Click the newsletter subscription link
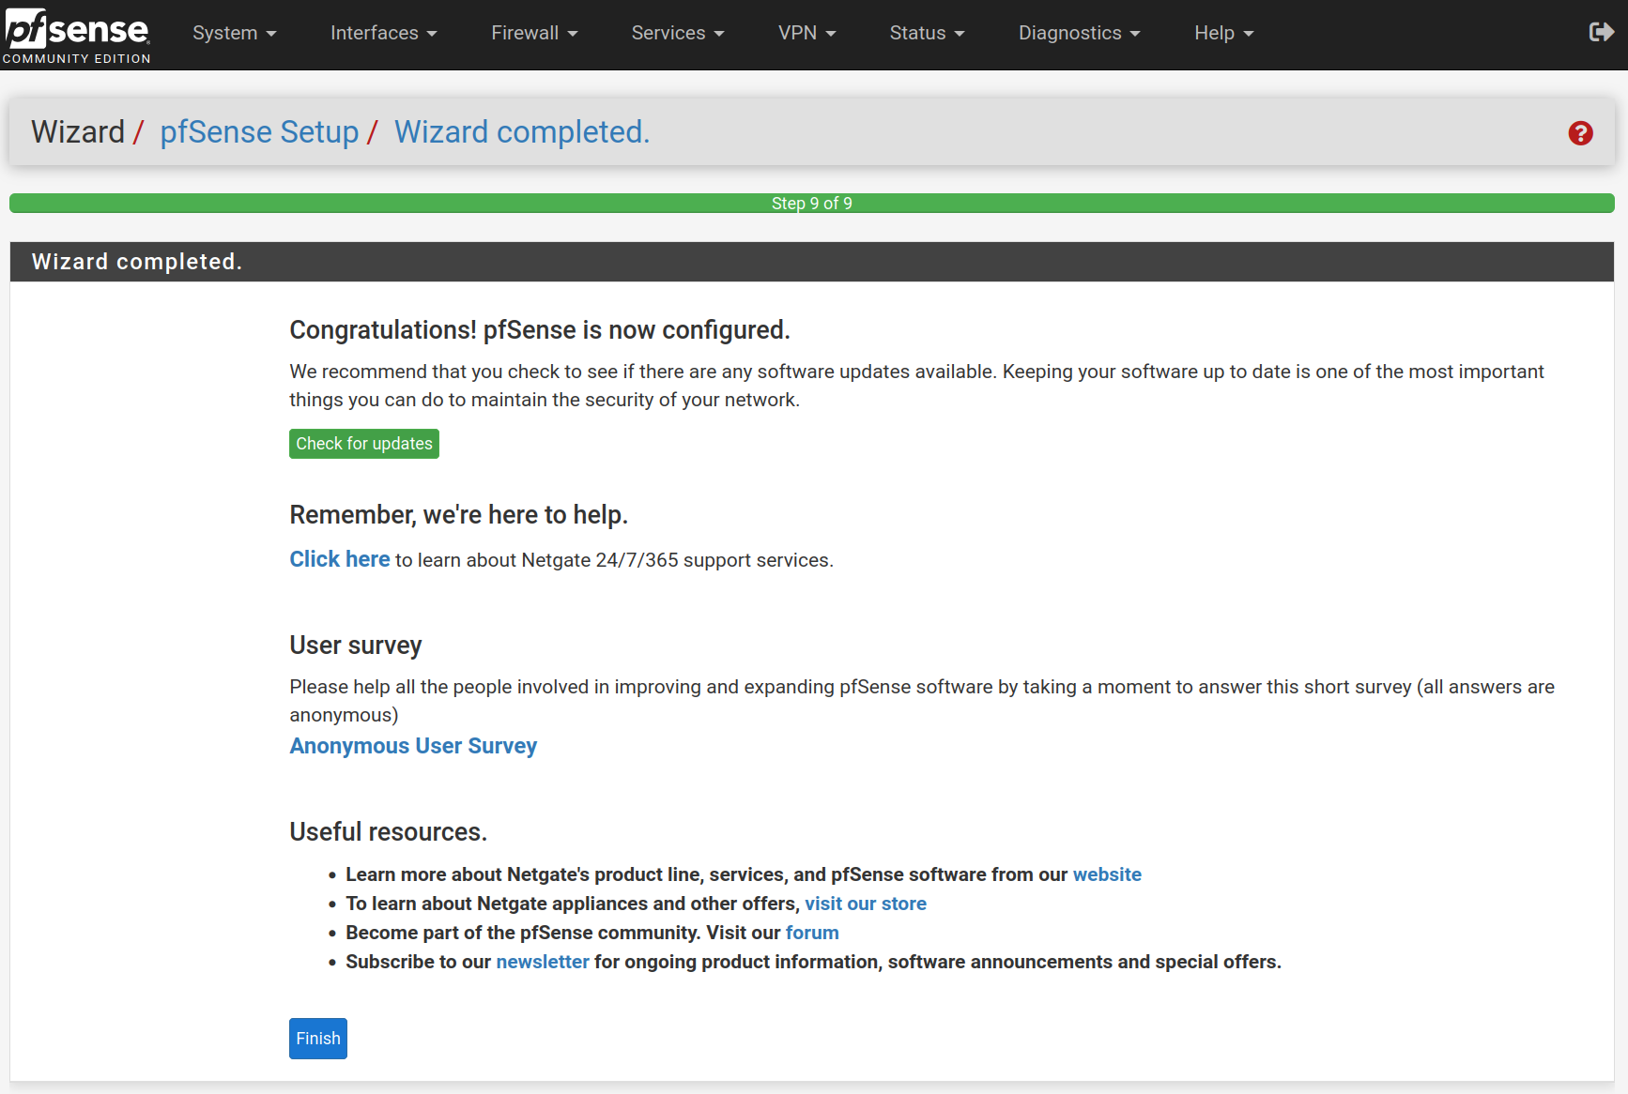This screenshot has height=1094, width=1628. [543, 962]
